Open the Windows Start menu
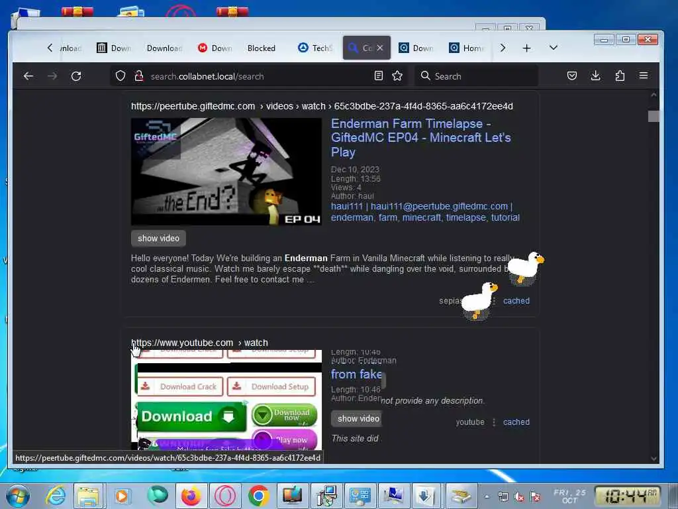 [x=17, y=496]
